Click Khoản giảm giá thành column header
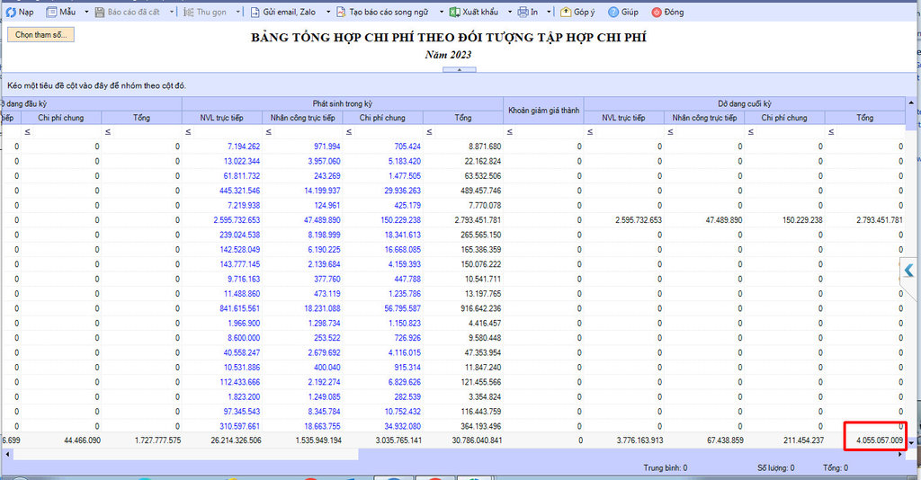Viewport: 921px width, 480px height. (543, 111)
